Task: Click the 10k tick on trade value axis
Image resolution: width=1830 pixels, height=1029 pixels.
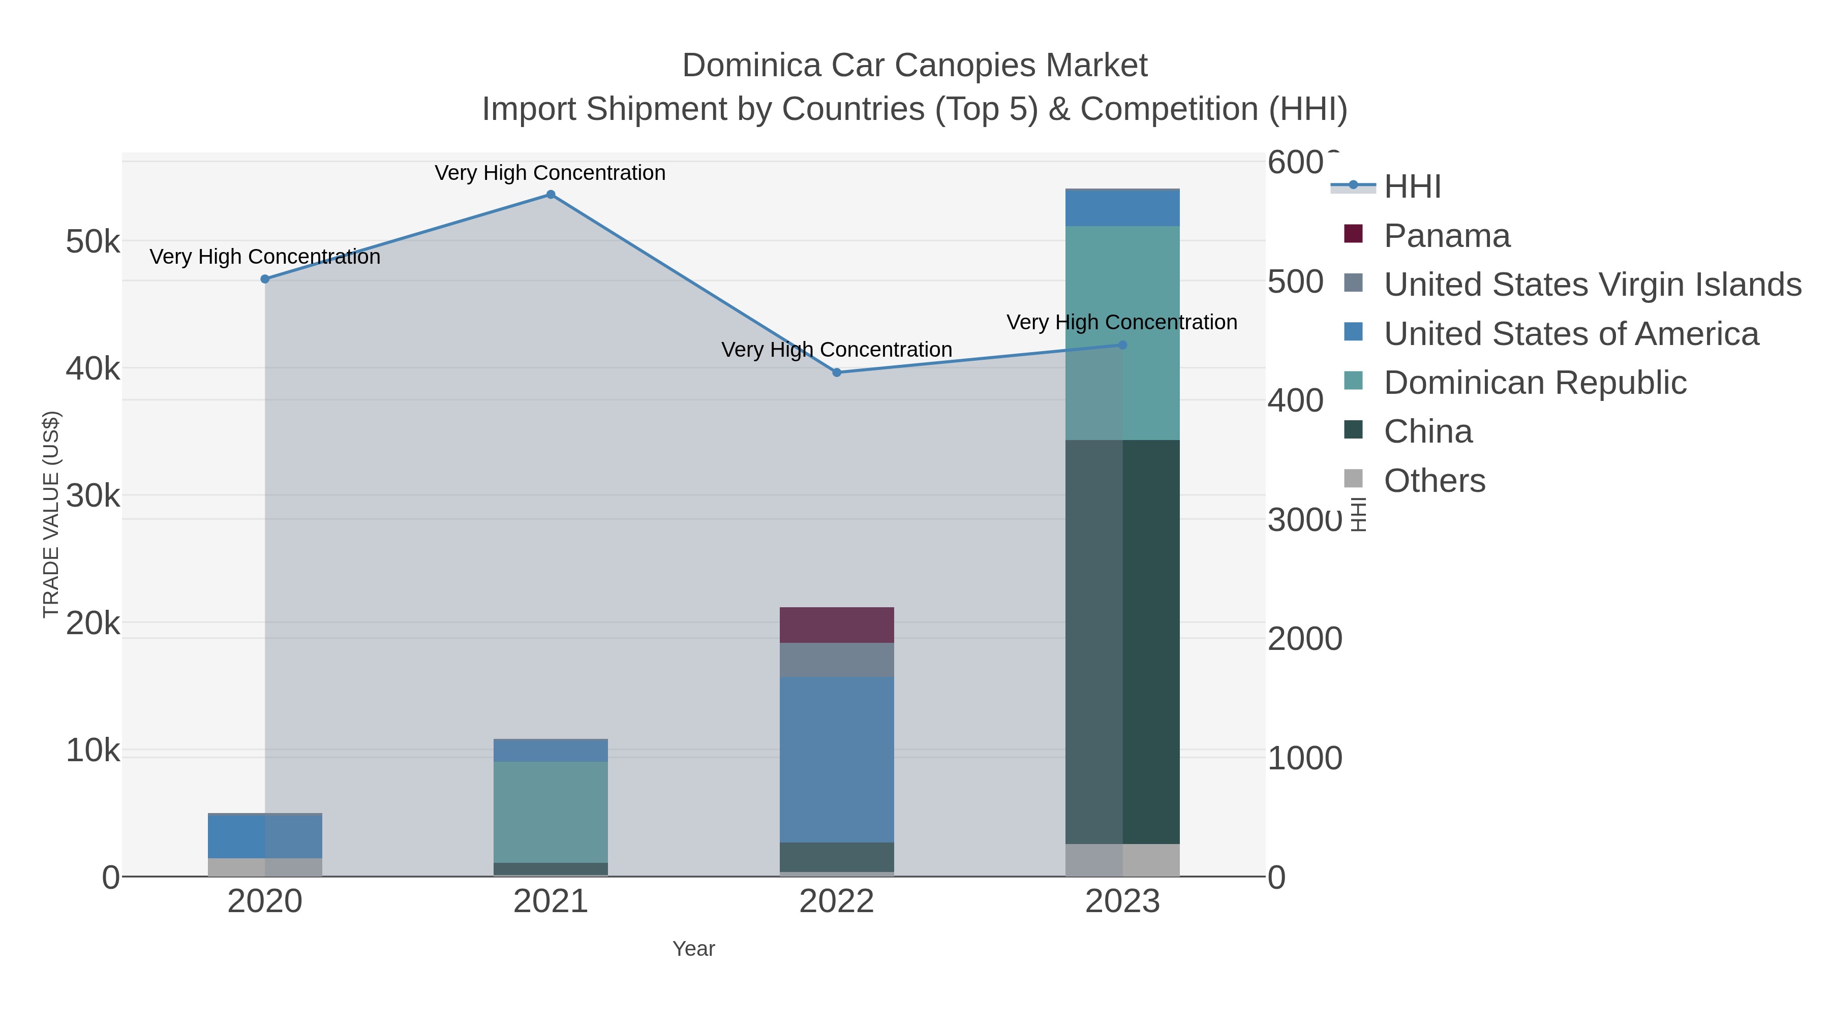Action: [x=93, y=750]
